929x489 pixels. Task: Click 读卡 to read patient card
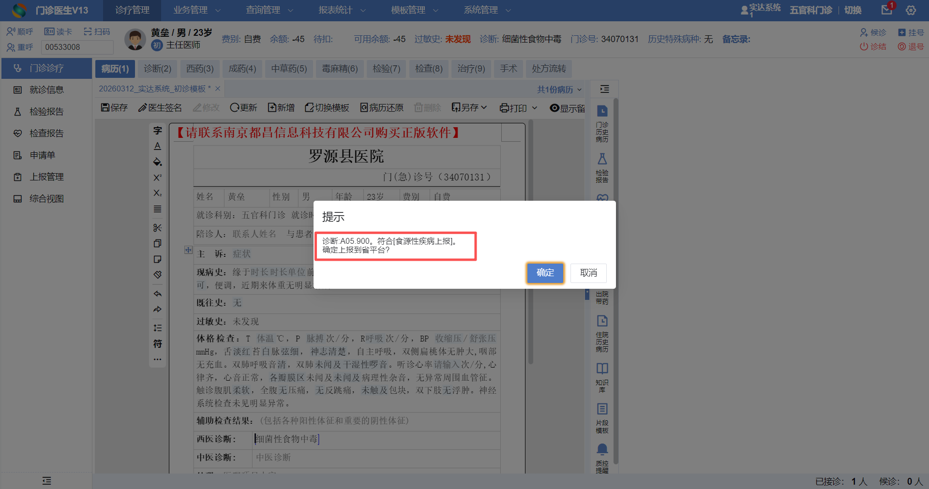pyautogui.click(x=58, y=32)
